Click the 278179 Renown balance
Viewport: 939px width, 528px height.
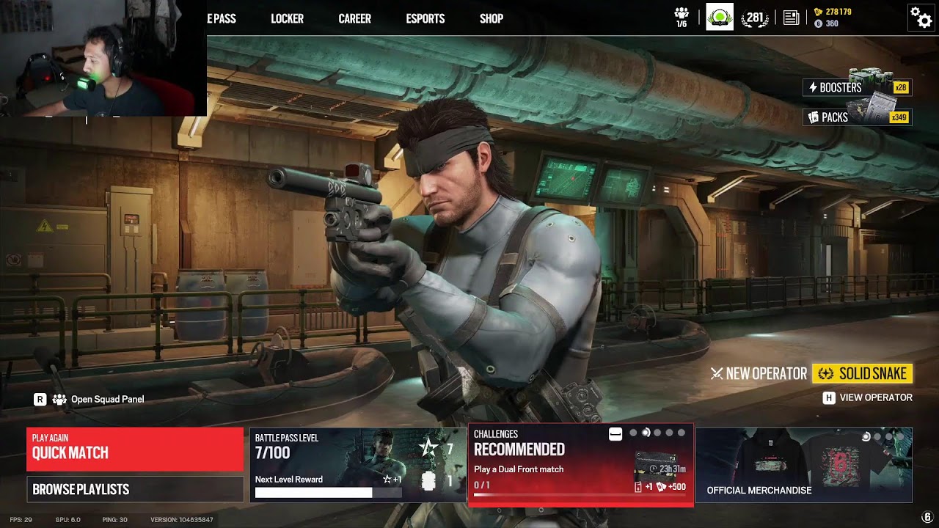pos(838,12)
